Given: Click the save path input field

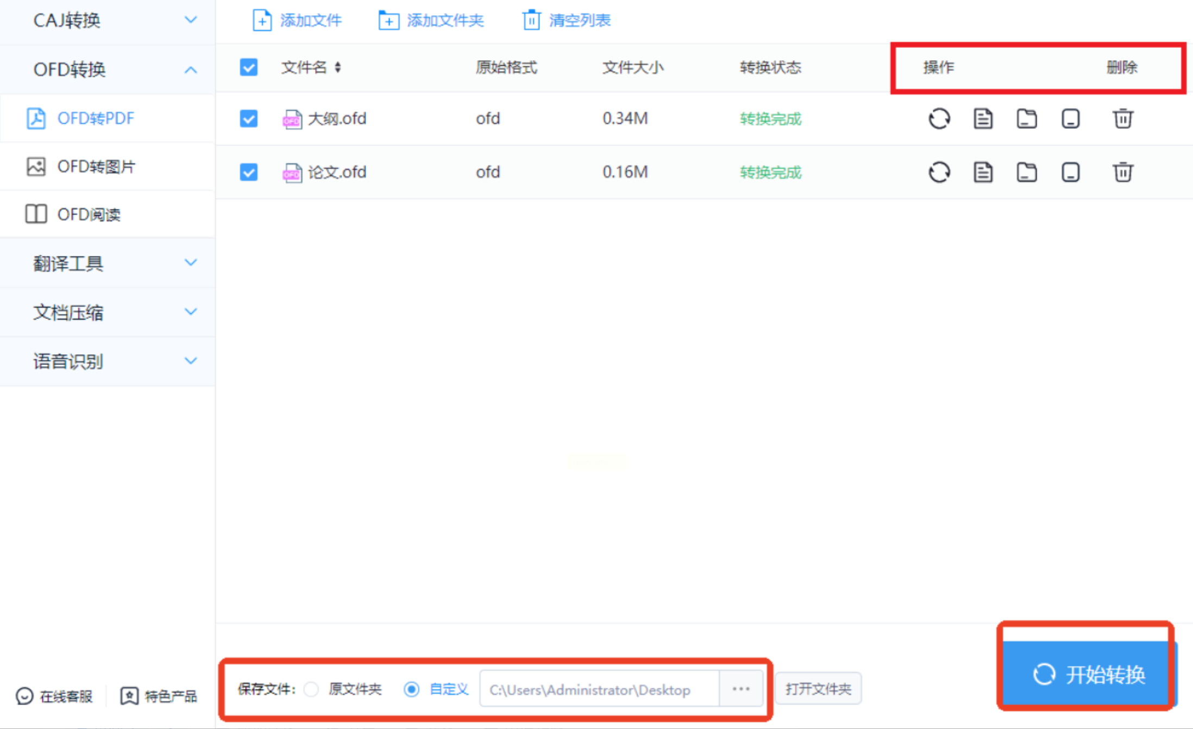Looking at the screenshot, I should click(599, 690).
